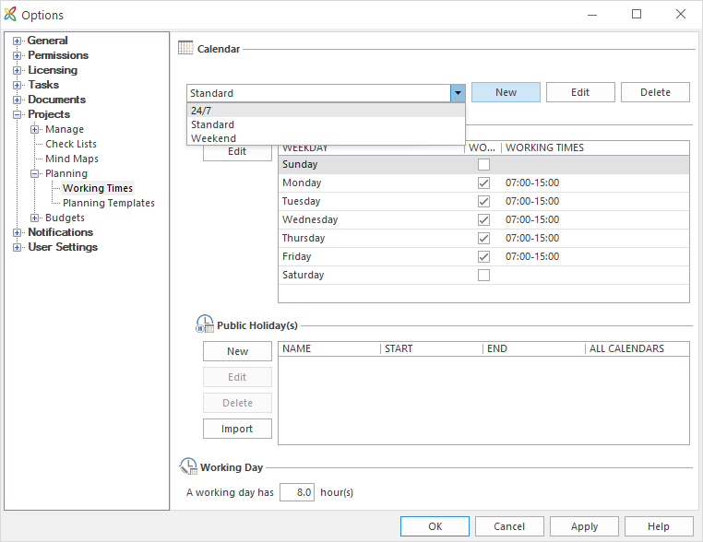Open Mind Maps in the tree

point(72,159)
